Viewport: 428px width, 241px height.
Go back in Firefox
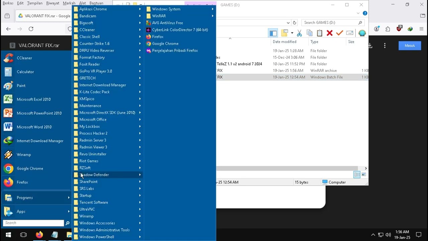coord(8,29)
